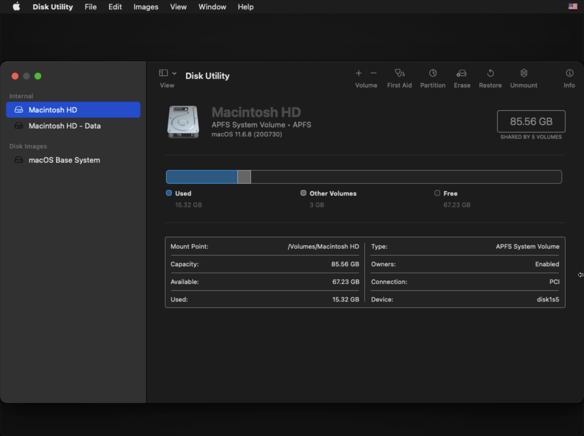Click the Other Volumes gray swatch
The image size is (584, 436).
click(x=303, y=193)
